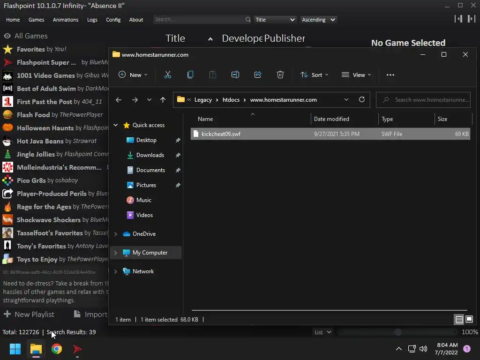Expand My Computer tree node
This screenshot has width=480, height=360.
[116, 253]
